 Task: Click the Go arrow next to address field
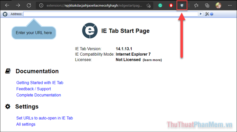tap(200, 14)
